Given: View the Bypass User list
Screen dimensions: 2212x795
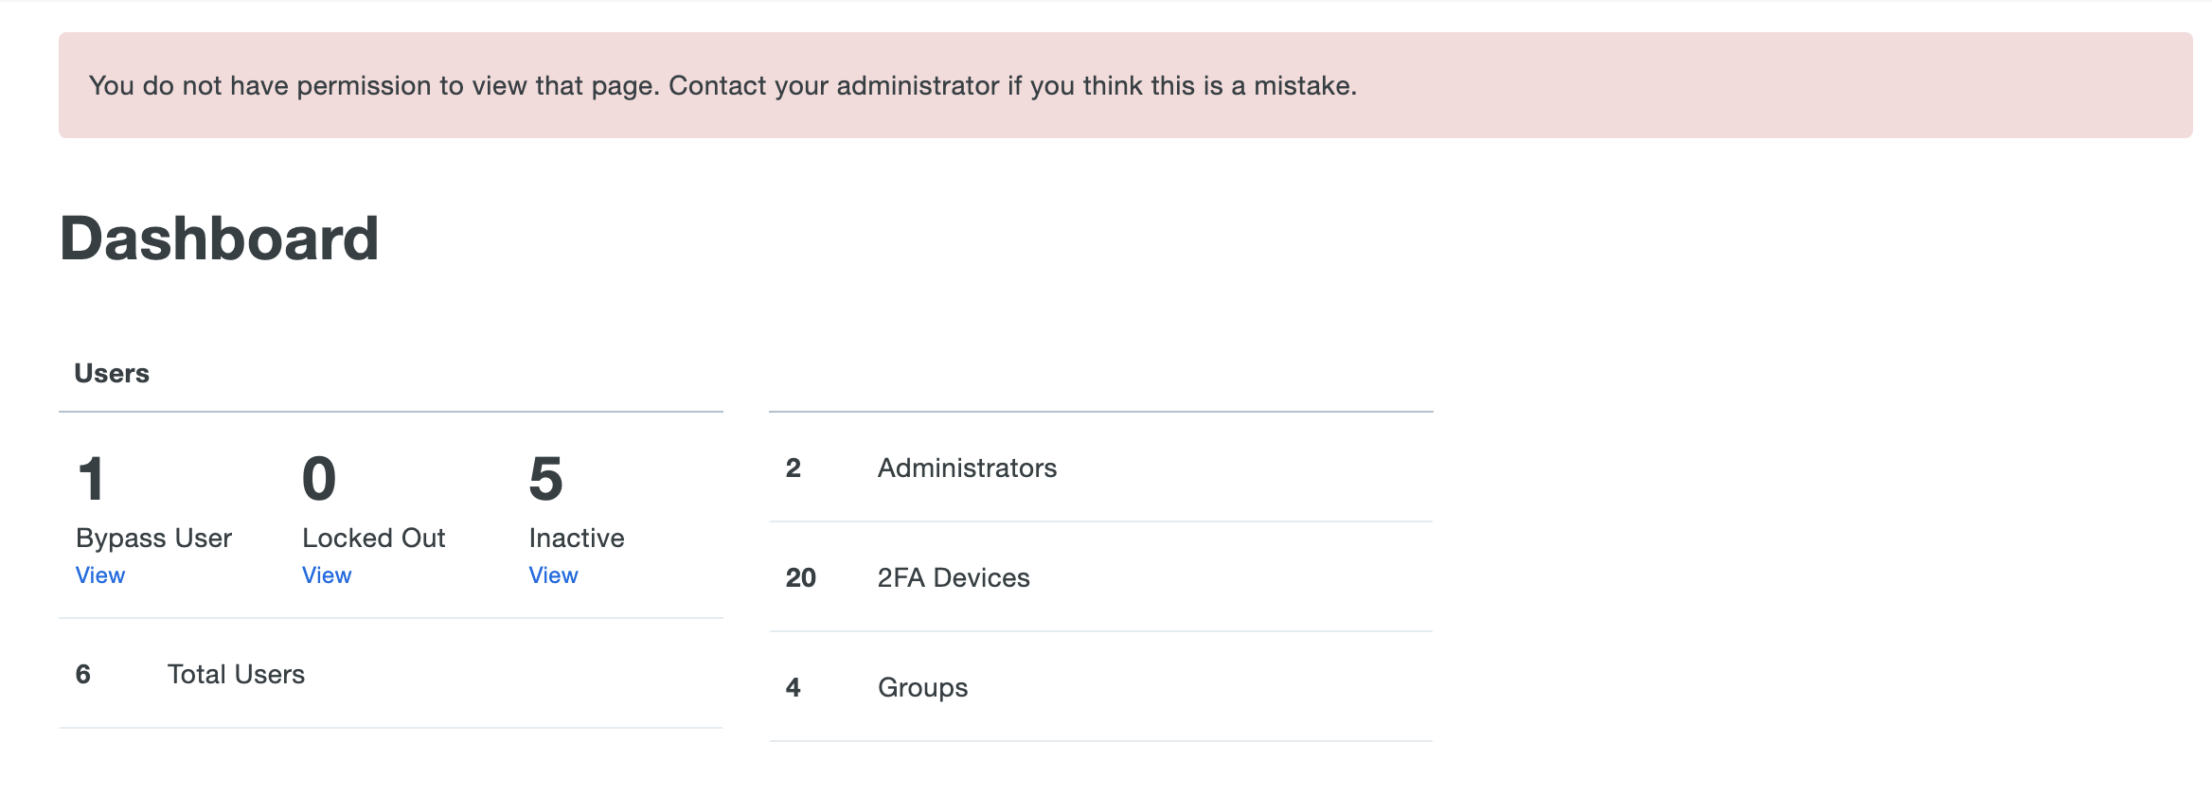Looking at the screenshot, I should [99, 574].
